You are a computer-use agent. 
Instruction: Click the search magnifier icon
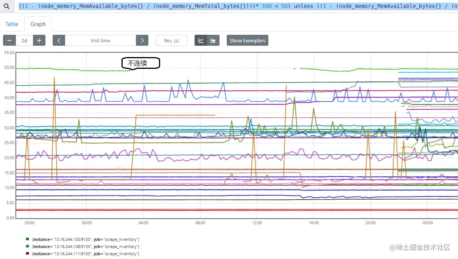coord(6,6)
